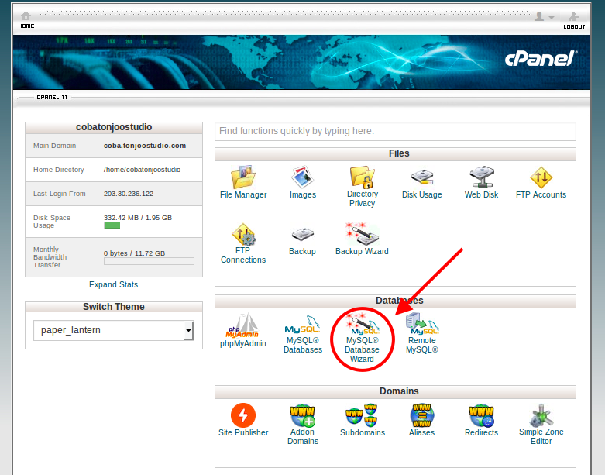Viewport: 605px width, 475px height.
Task: Focus the Find functions search box
Action: (395, 131)
